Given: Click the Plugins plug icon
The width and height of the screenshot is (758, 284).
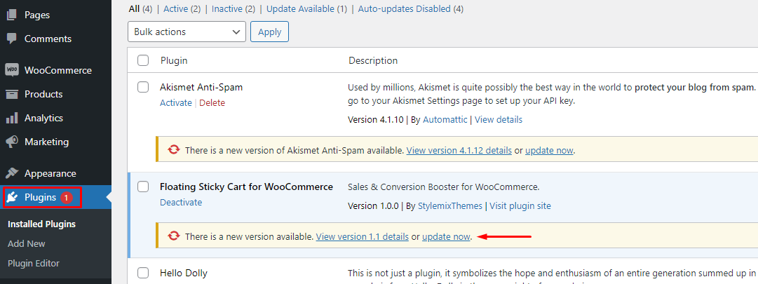Looking at the screenshot, I should click(13, 197).
